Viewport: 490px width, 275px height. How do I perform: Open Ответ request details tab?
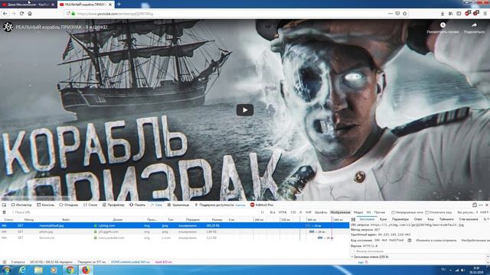418,219
